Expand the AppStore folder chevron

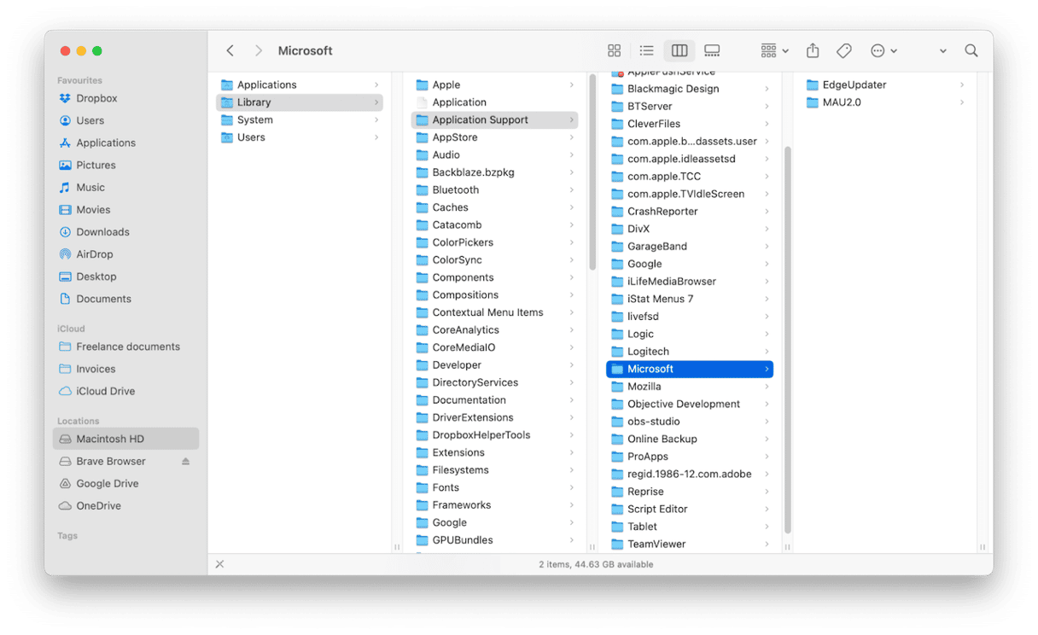point(572,137)
